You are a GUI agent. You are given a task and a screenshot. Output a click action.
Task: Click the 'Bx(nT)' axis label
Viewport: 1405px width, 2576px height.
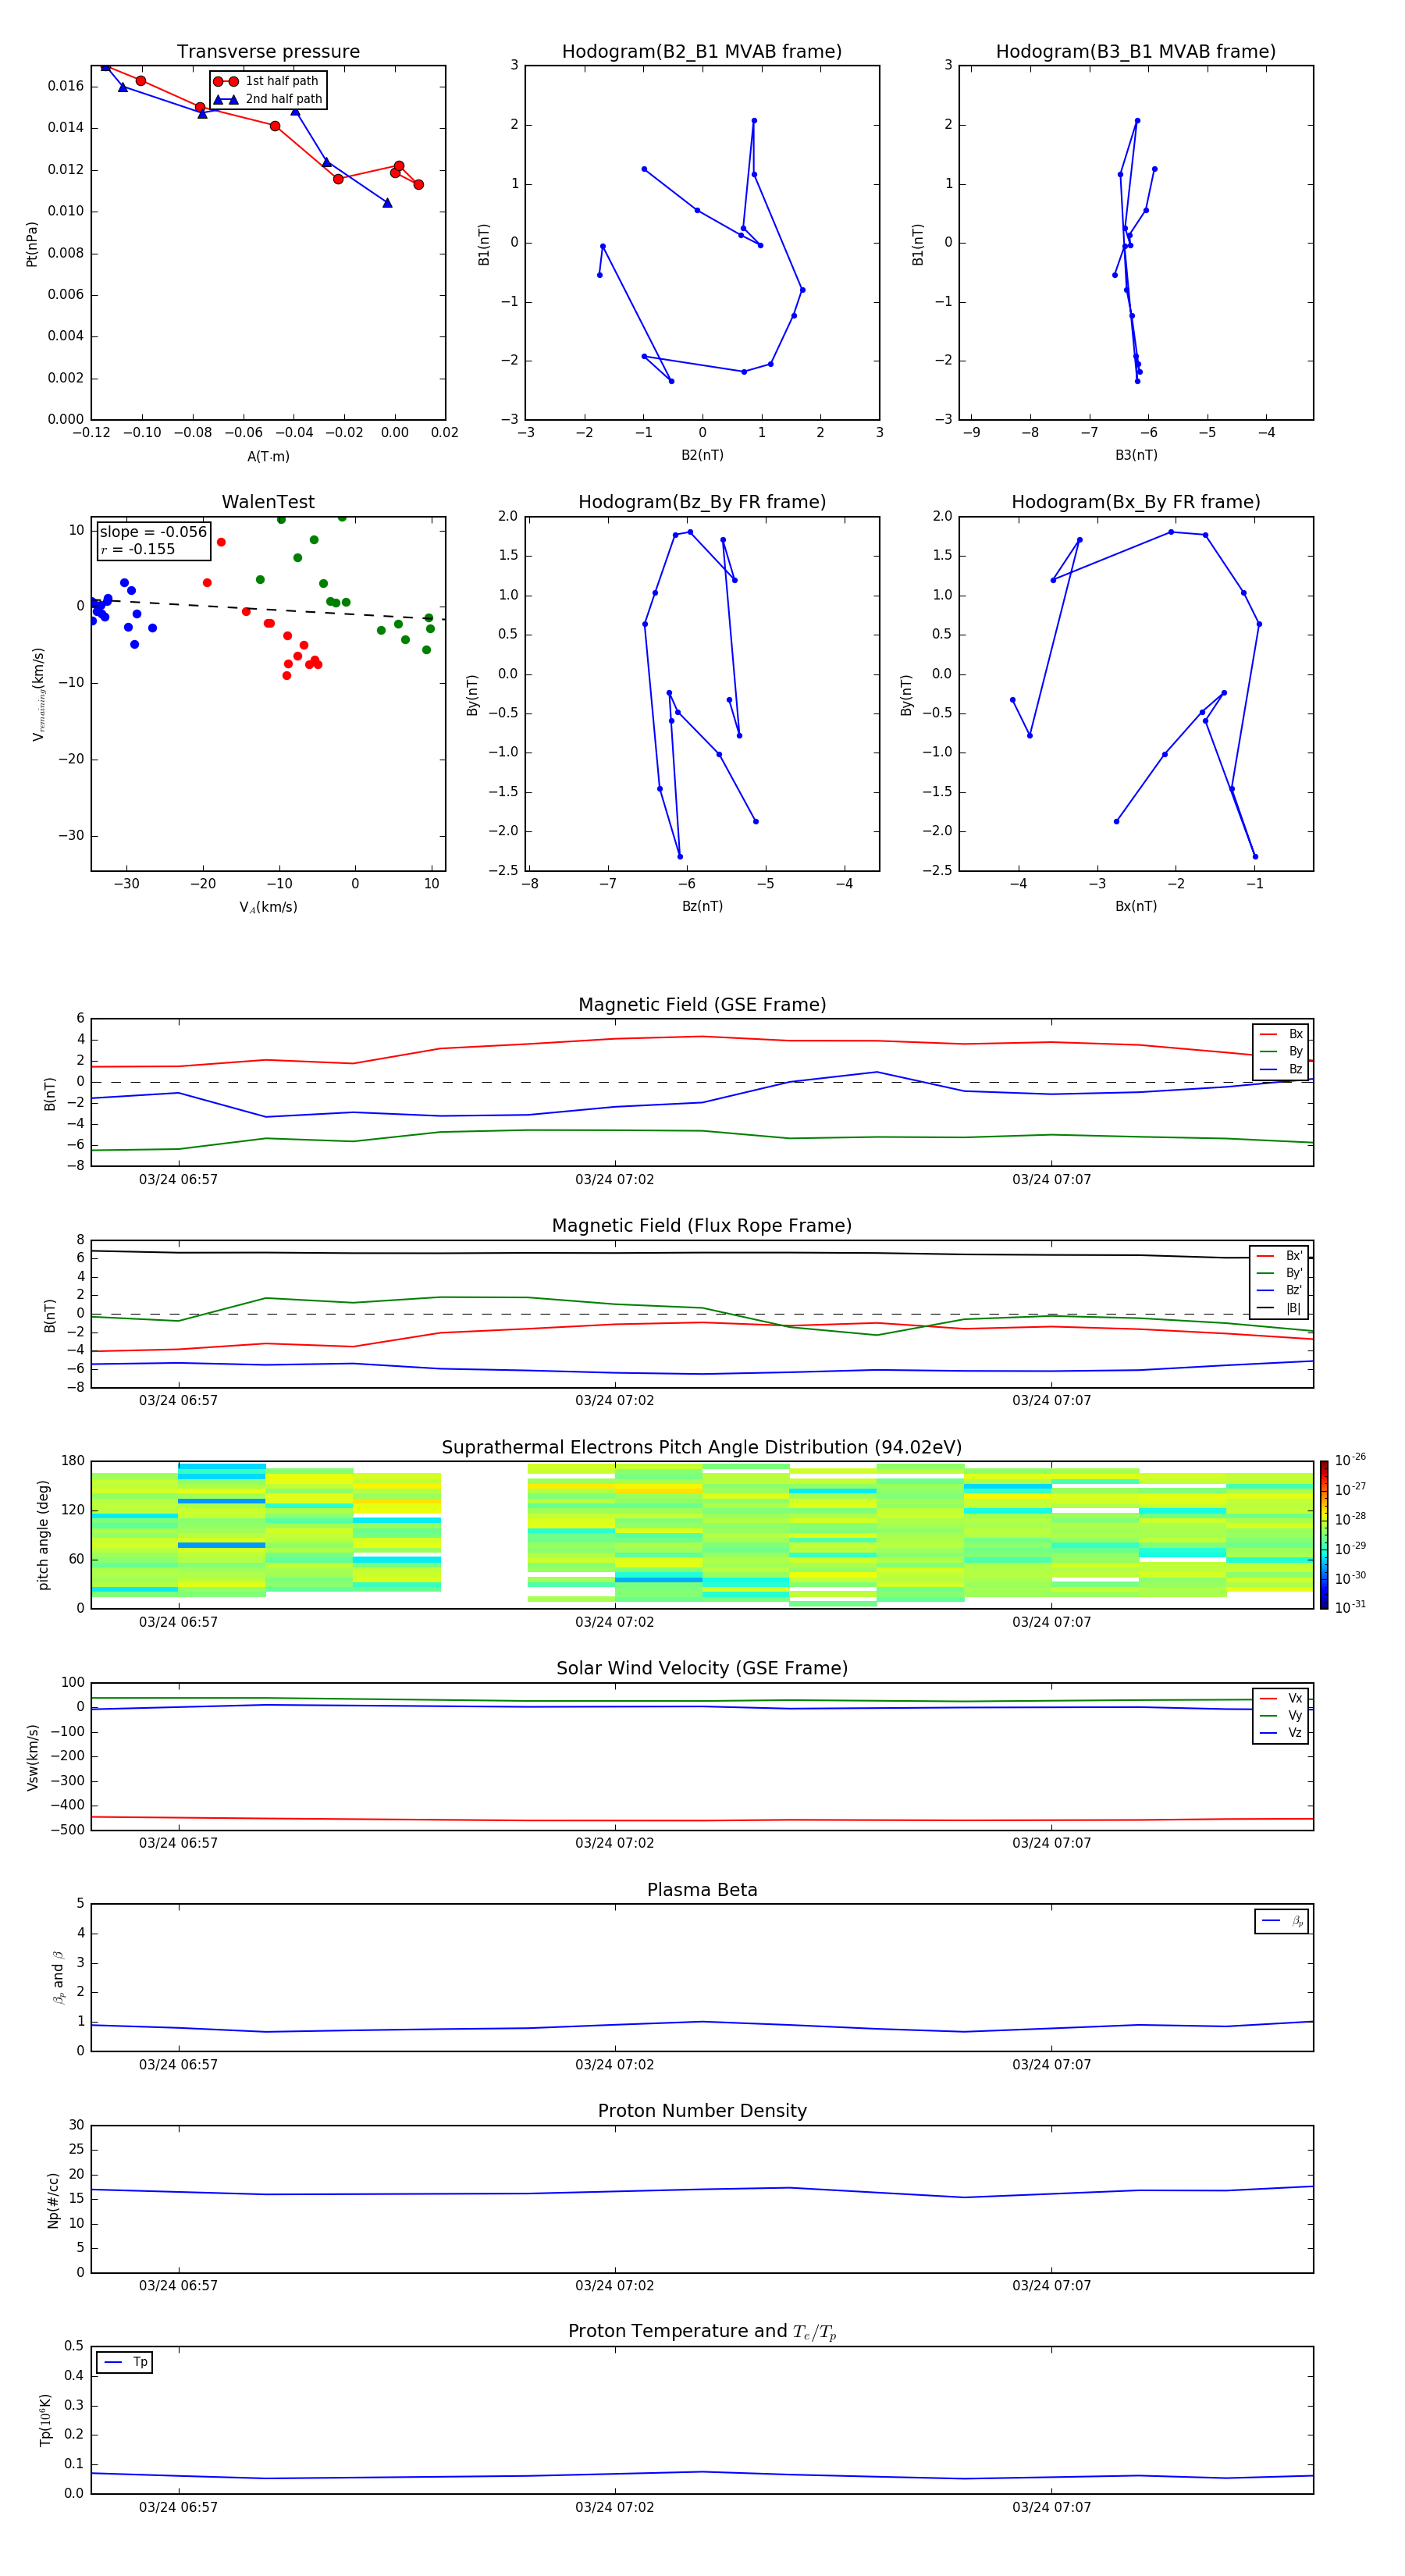click(x=1136, y=906)
